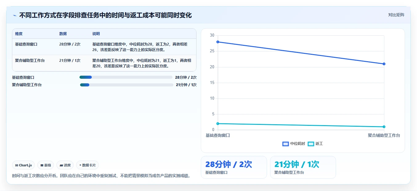Viewport: 417px width, 191px height.
Task: Click the 基础查询窗口 table row cell
Action: click(26, 44)
